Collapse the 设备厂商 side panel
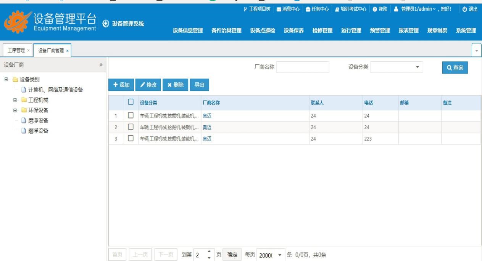This screenshot has width=482, height=261. pyautogui.click(x=101, y=65)
